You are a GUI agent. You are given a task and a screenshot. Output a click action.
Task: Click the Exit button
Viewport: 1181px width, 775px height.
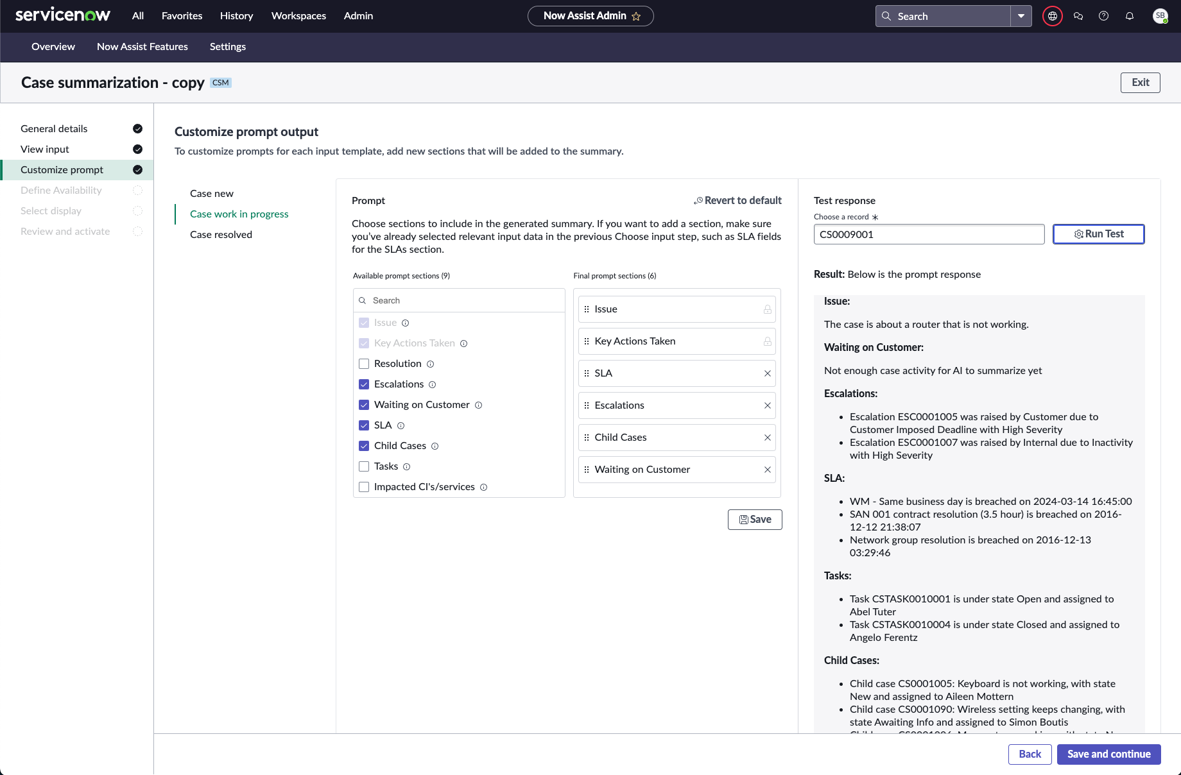click(x=1140, y=83)
